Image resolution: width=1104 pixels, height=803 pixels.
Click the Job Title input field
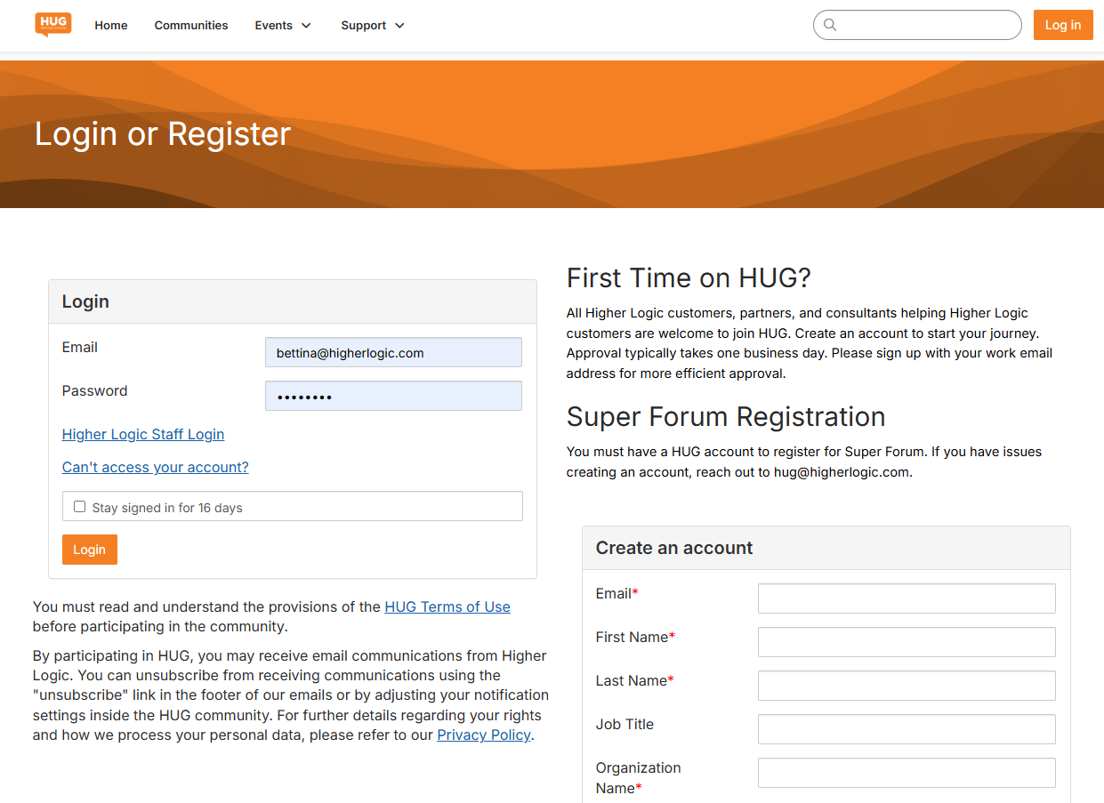pos(907,729)
